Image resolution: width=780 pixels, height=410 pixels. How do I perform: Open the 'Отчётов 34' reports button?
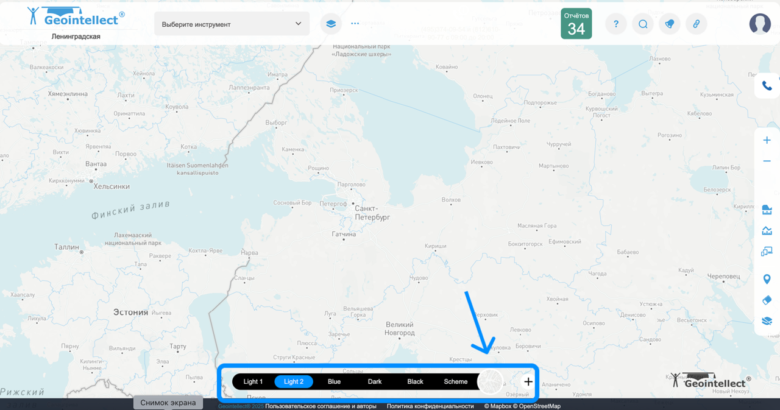[x=576, y=24]
